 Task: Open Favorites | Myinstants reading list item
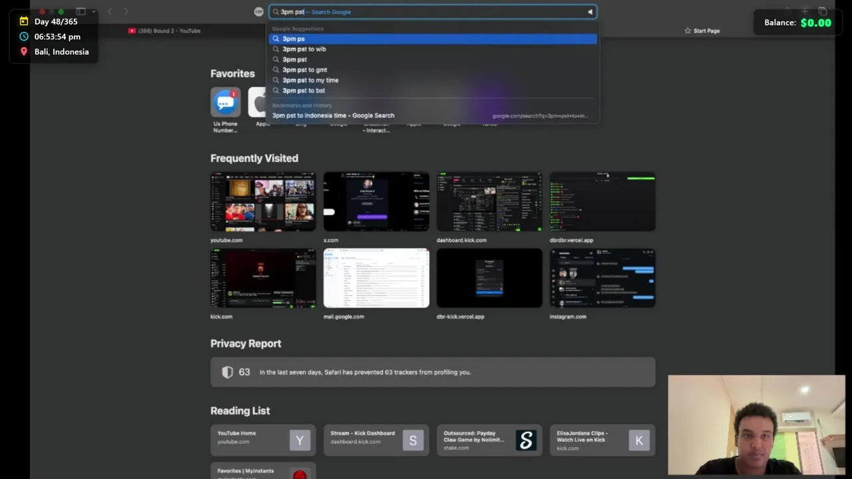pos(263,471)
